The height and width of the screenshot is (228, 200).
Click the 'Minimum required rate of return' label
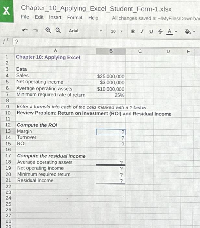51,95
